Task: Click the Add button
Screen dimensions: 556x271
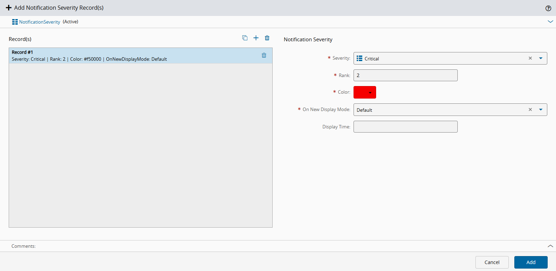Action: [531, 262]
